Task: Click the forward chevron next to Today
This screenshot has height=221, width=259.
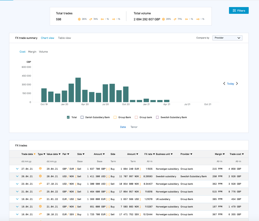Action: pos(237,83)
